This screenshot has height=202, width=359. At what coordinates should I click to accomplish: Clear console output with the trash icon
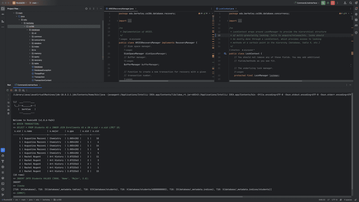click(8, 114)
